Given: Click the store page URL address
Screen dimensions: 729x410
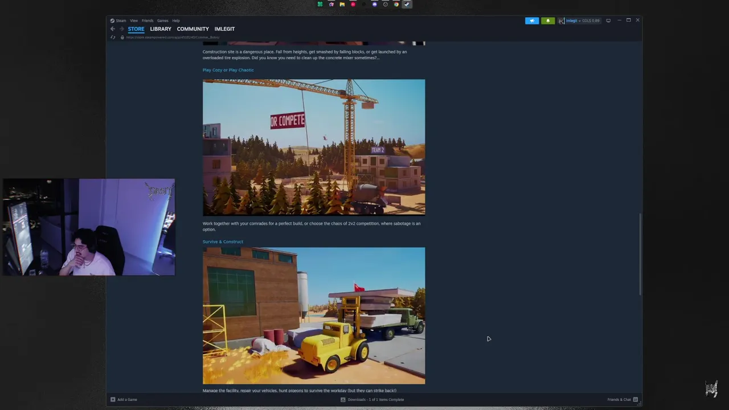Looking at the screenshot, I should pos(173,38).
